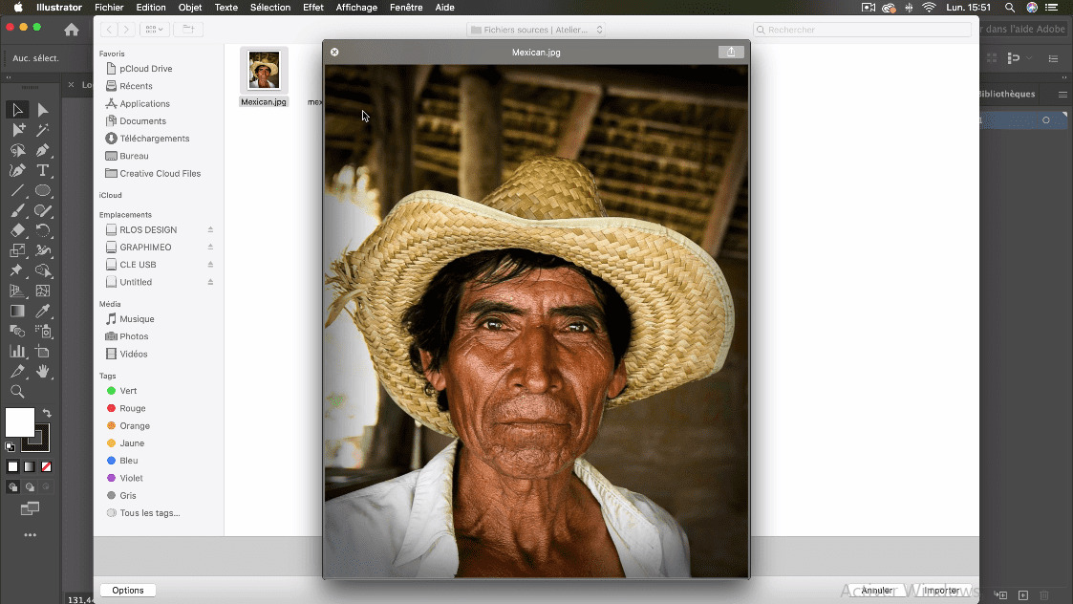Apply the None (red slash) color mode
1073x604 pixels.
[x=46, y=467]
